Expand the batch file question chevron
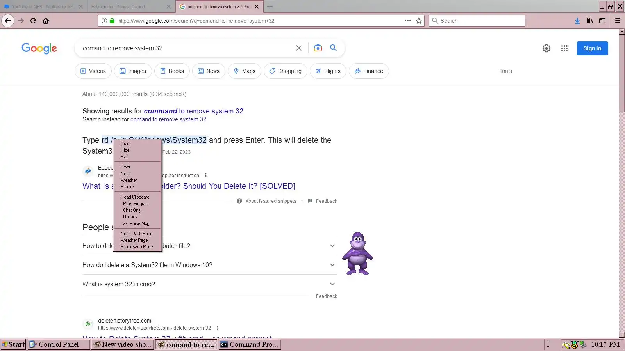Viewport: 625px width, 351px height. click(332, 246)
